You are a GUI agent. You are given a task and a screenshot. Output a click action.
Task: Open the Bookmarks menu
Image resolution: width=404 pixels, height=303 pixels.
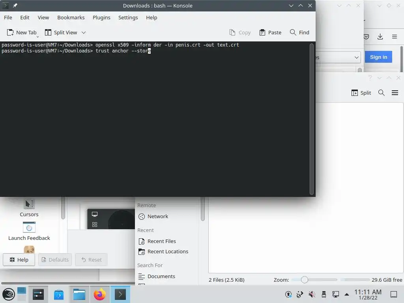tap(71, 17)
